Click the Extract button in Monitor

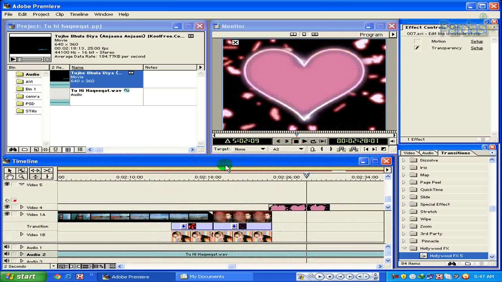pyautogui.click(x=354, y=149)
